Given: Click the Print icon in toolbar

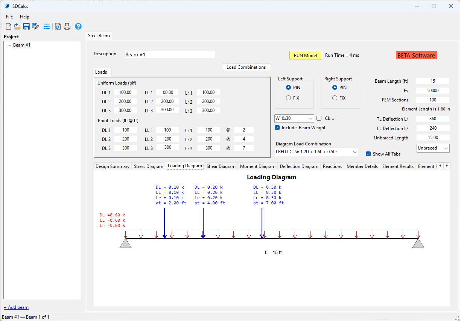Looking at the screenshot, I should coord(67,26).
